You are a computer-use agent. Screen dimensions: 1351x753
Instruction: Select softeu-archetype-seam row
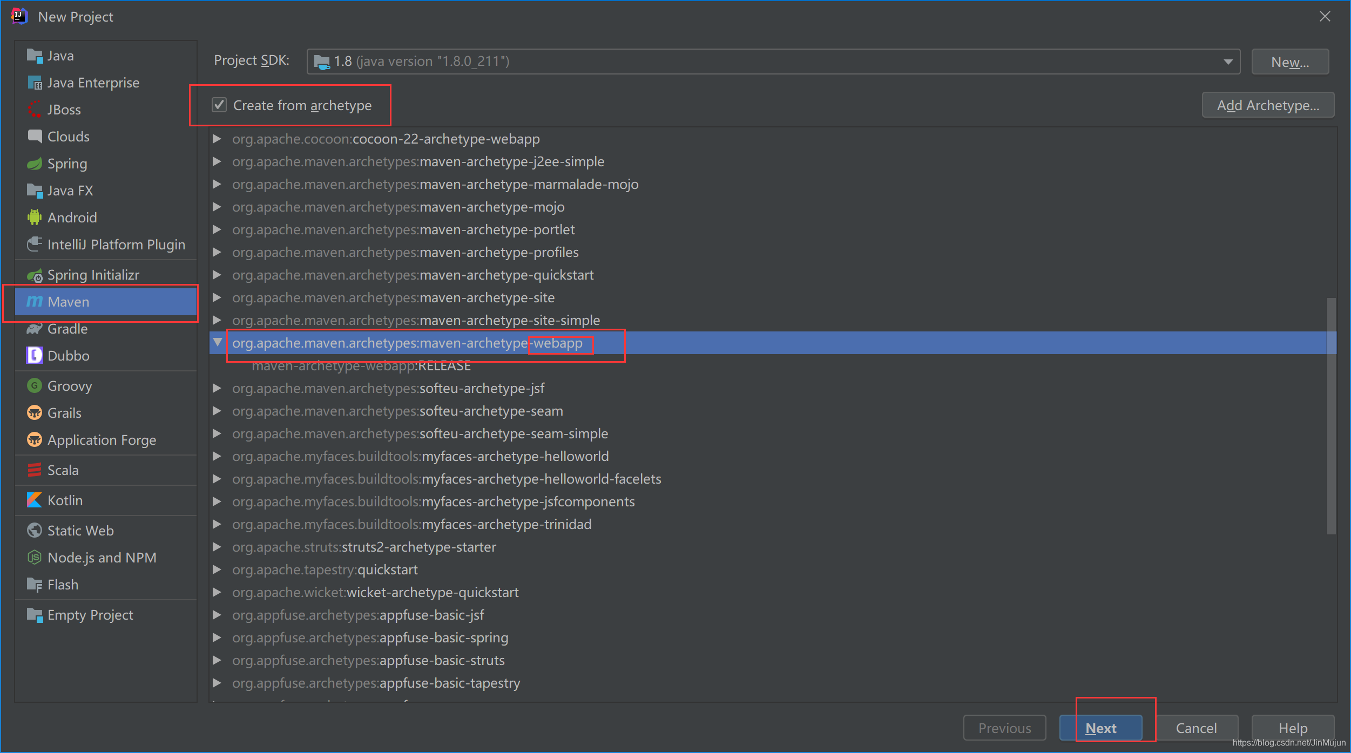click(x=773, y=411)
